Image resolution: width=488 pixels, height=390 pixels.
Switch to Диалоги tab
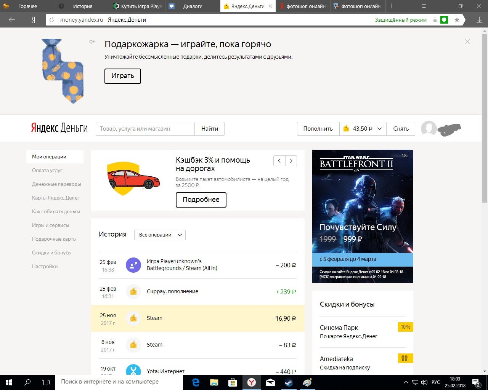point(193,6)
